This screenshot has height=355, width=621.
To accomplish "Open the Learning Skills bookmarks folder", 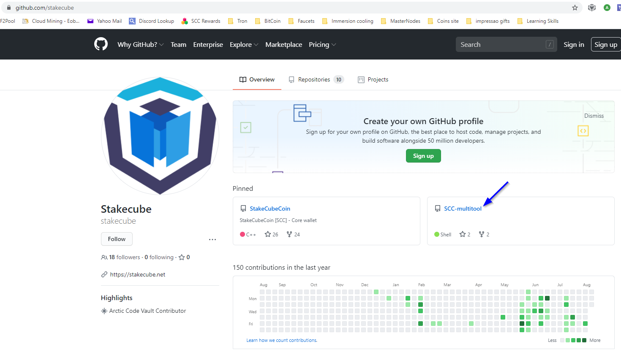I will point(538,21).
